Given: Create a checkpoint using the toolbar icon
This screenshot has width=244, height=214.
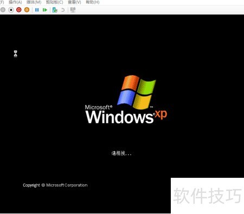Looking at the screenshot, I should 55,10.
